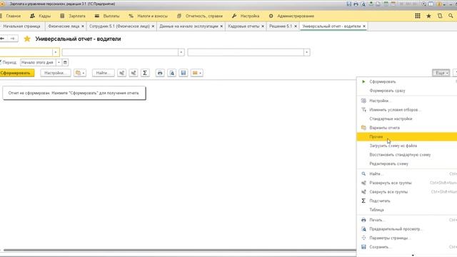This screenshot has height=257, width=457.
Task: Click the print preview icon in the title bar
Action: tap(363, 4)
